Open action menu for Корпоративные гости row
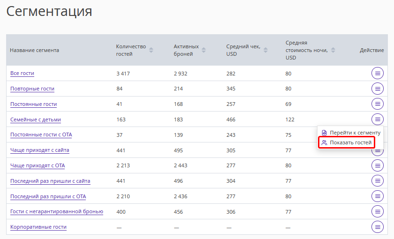 (378, 227)
